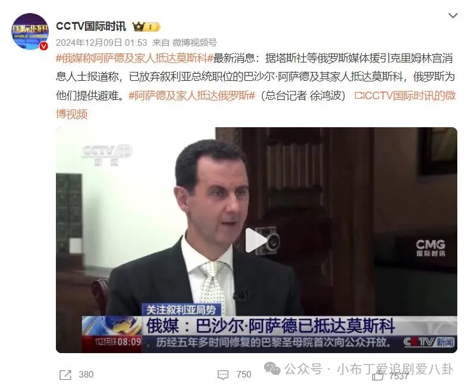Expand the post options chevron menu
468x387 pixels.
[453, 15]
